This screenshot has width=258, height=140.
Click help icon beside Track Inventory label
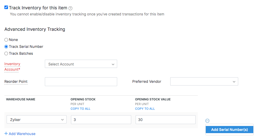[70, 8]
